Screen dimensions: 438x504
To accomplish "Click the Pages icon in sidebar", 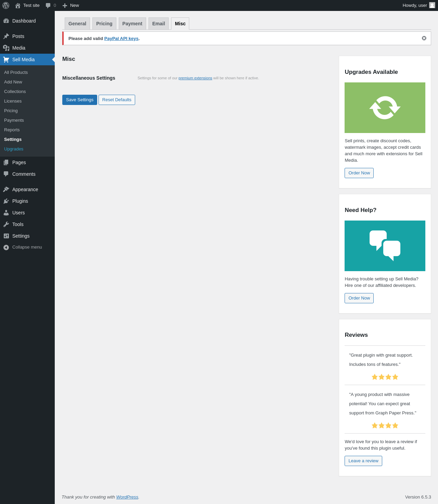I will pyautogui.click(x=6, y=162).
